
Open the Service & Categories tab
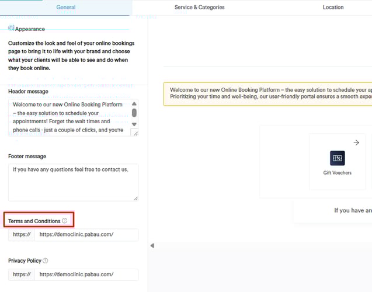click(199, 8)
